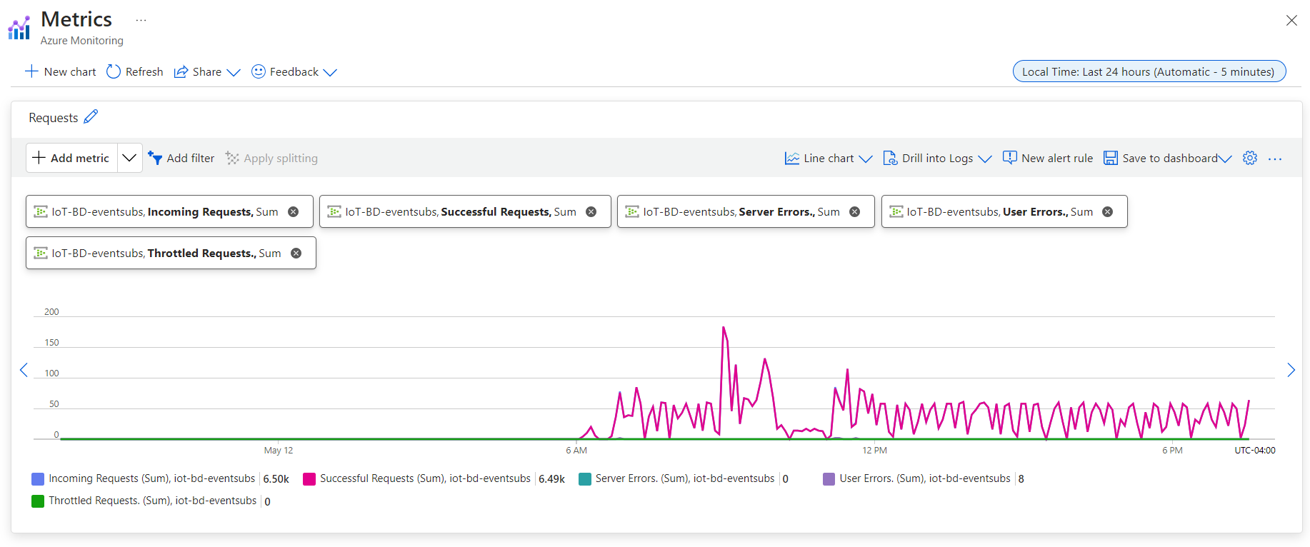Click the Line chart icon

792,158
